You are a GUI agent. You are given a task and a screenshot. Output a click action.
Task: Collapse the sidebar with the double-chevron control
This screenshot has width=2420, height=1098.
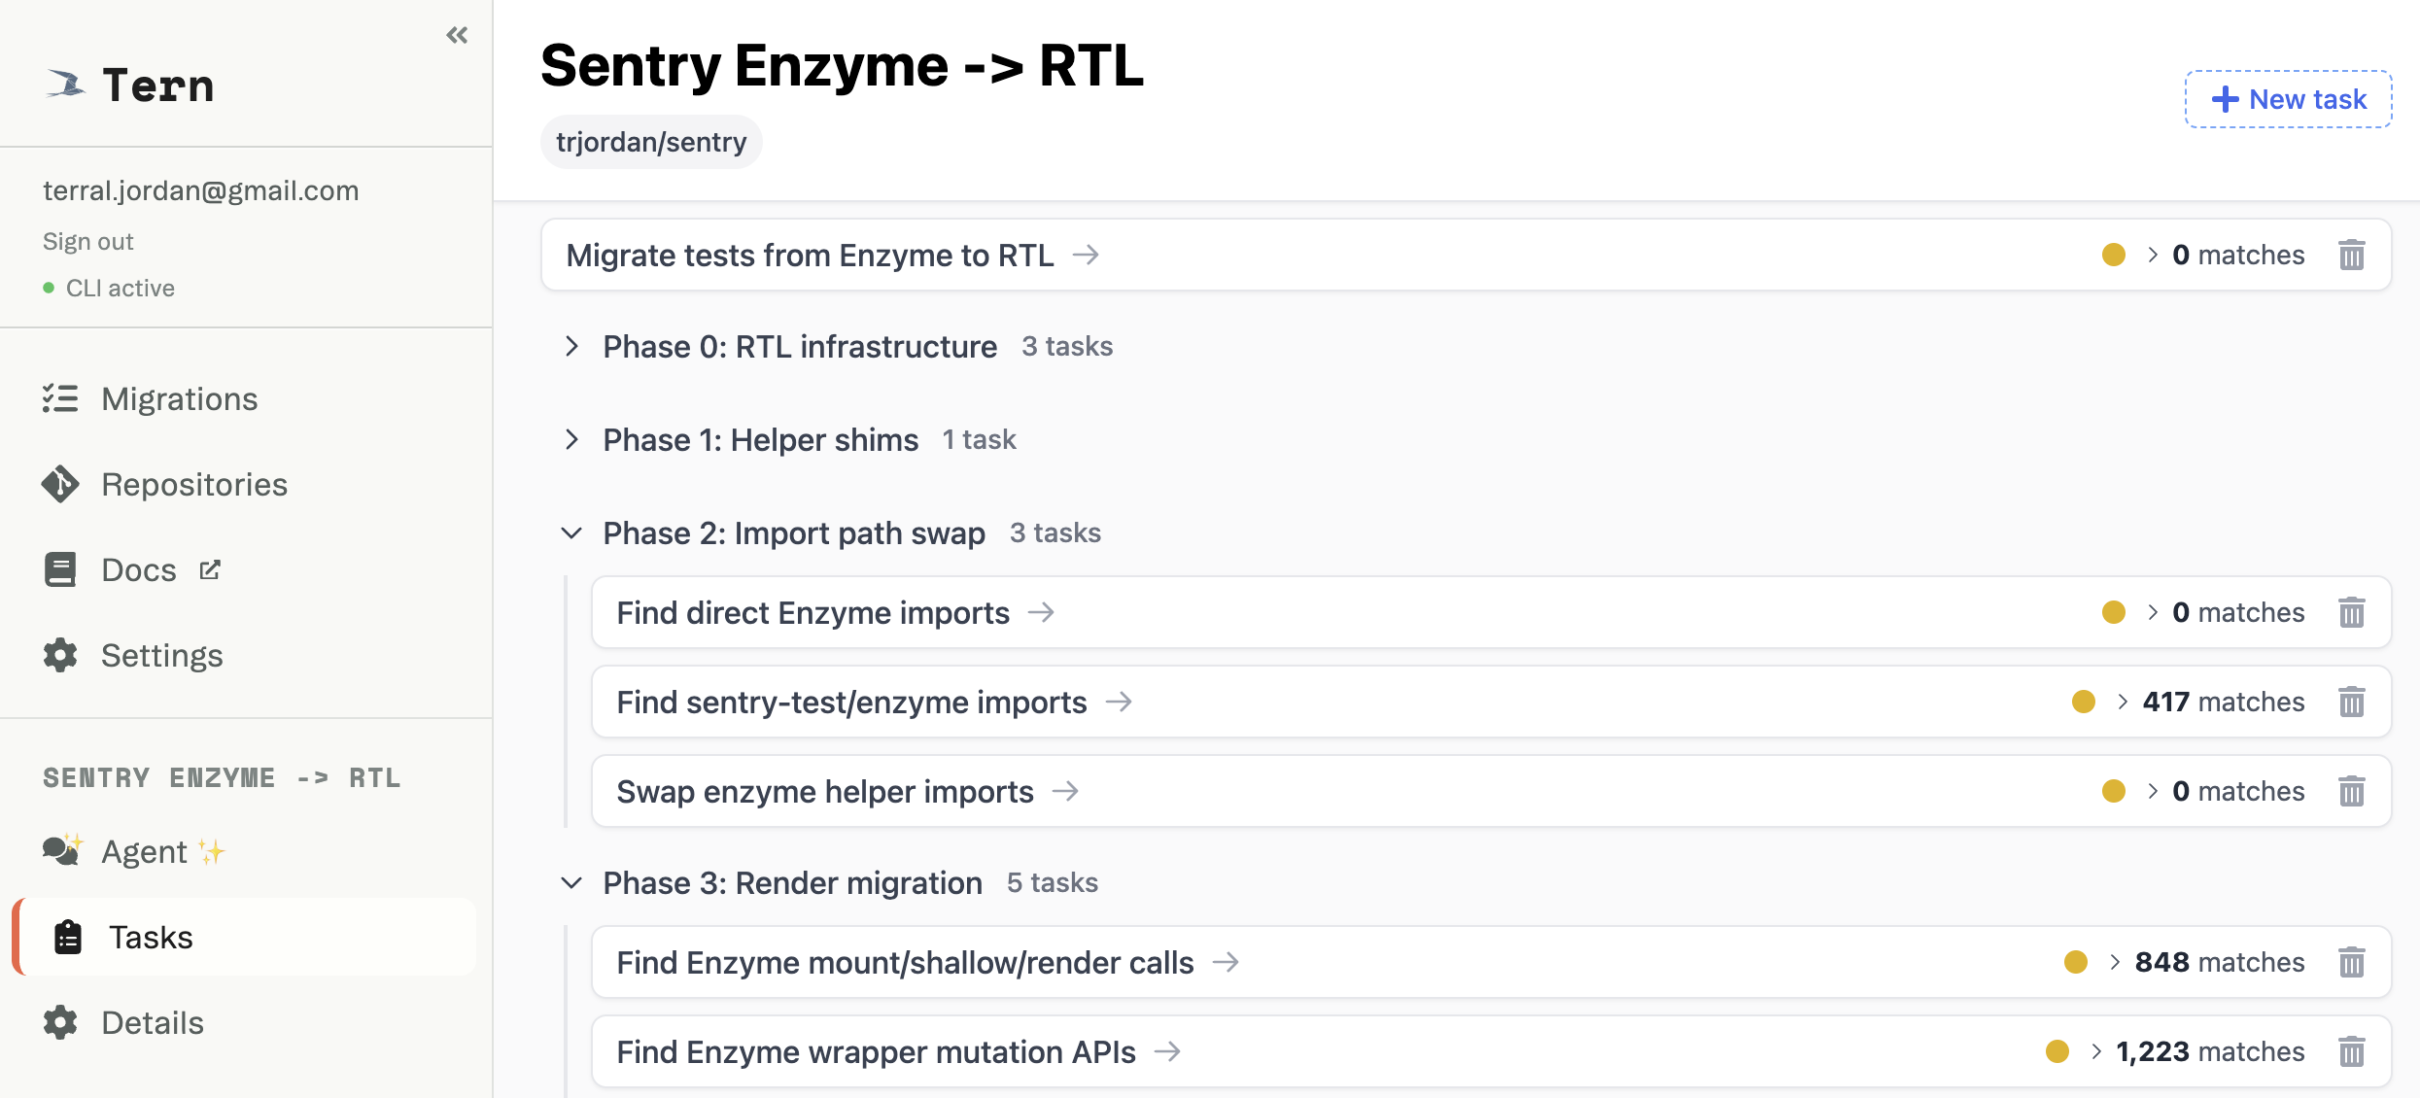[x=457, y=34]
